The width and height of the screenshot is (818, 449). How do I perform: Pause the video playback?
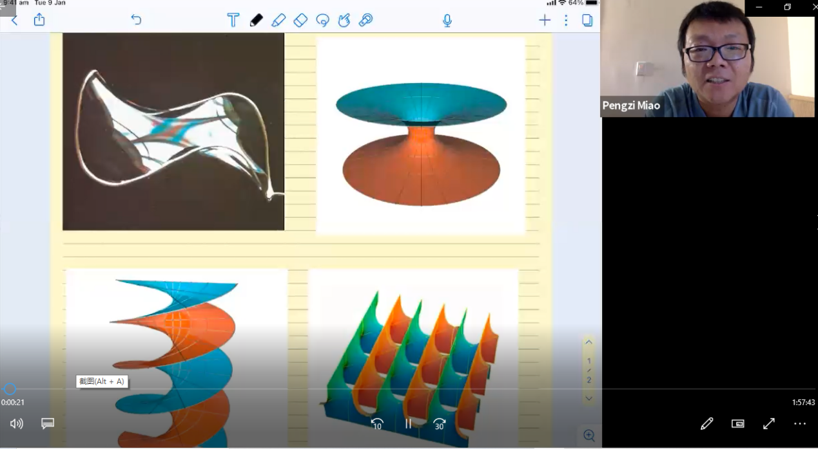(408, 424)
